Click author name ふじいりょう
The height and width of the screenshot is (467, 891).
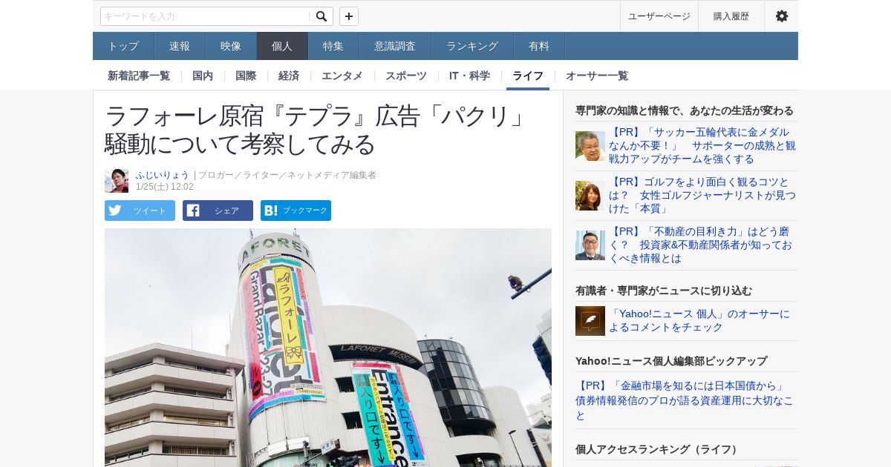point(163,175)
